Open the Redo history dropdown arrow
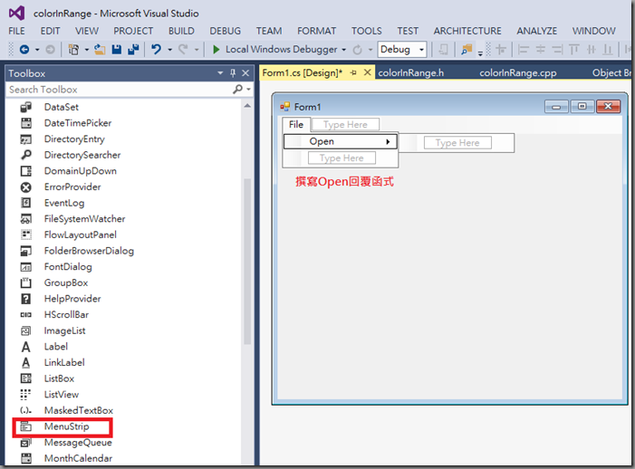 click(x=197, y=50)
